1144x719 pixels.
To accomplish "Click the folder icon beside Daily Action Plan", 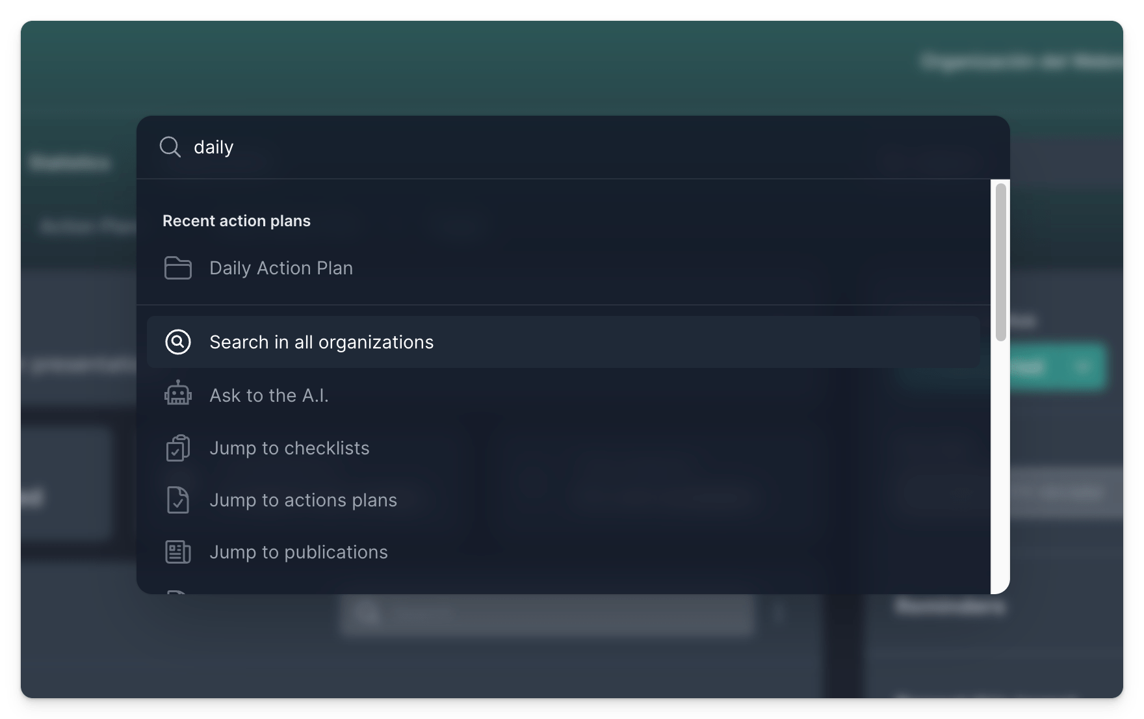I will click(177, 268).
